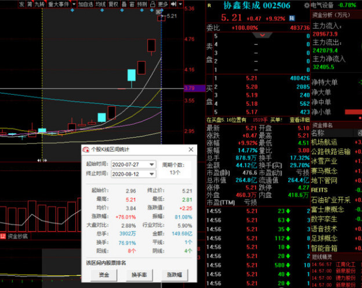The height and width of the screenshot is (288, 362).
Task: Toggle the chart lock padlock icon
Action: [153, 4]
